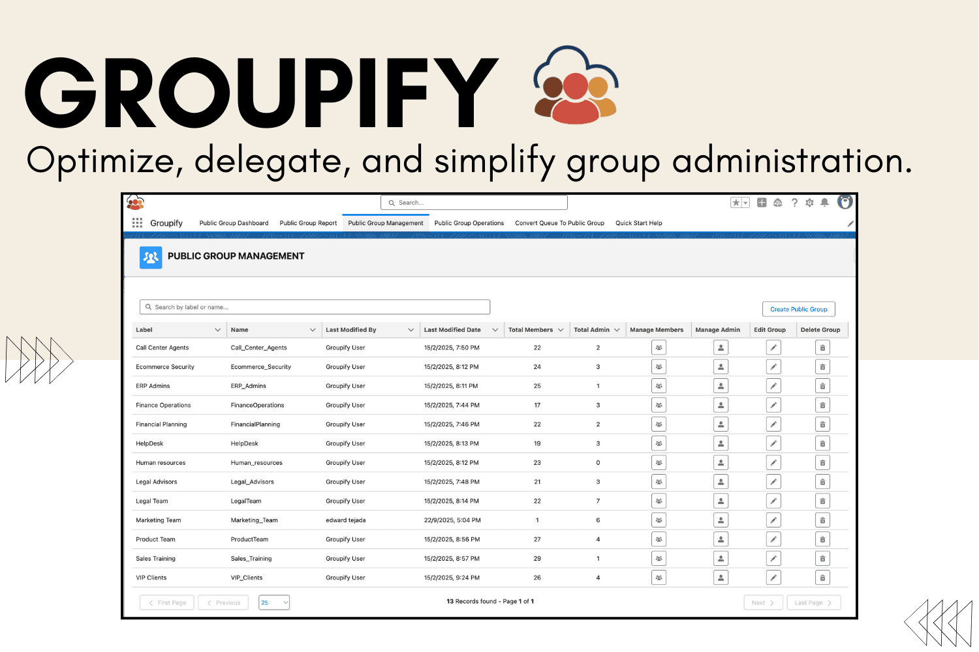Switch to Public Group Dashboard tab
Image resolution: width=979 pixels, height=652 pixels.
(234, 223)
